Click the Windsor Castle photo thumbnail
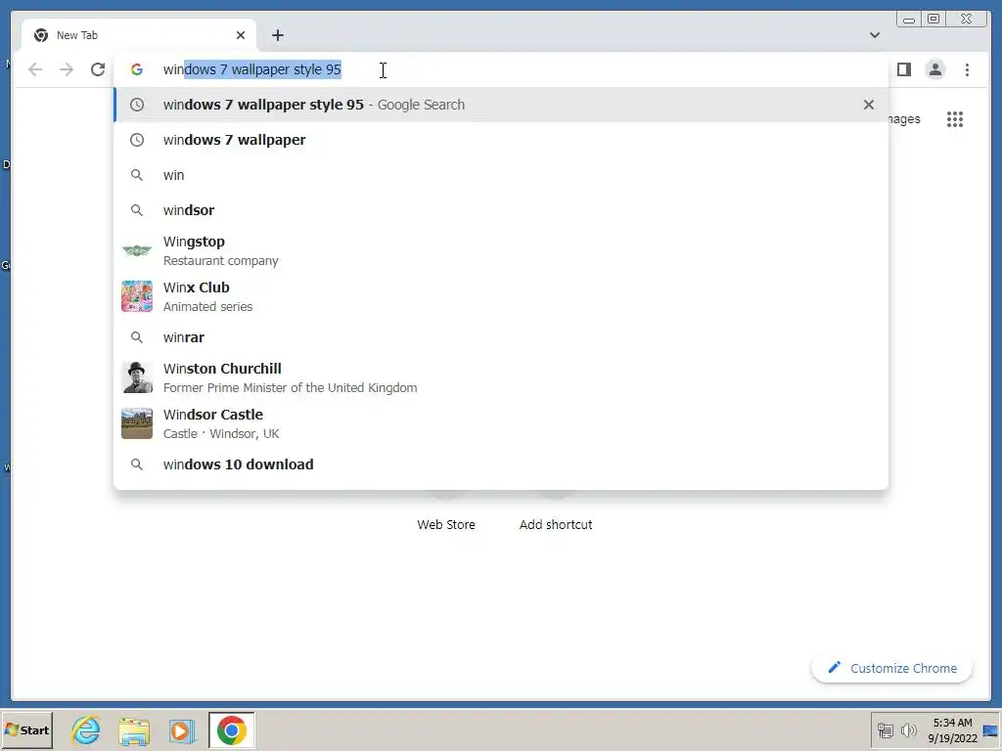The width and height of the screenshot is (1002, 751). [x=137, y=423]
